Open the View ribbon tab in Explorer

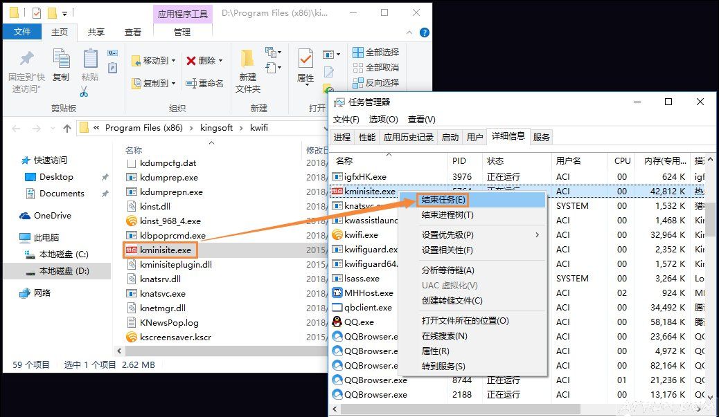point(133,33)
